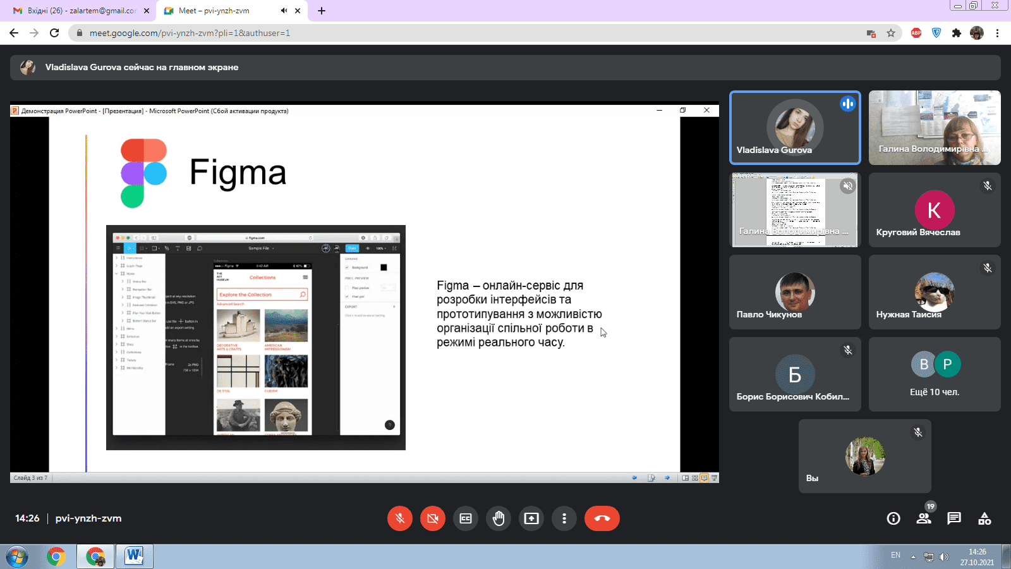This screenshot has height=569, width=1011.
Task: Show hidden system tray icons
Action: click(913, 557)
